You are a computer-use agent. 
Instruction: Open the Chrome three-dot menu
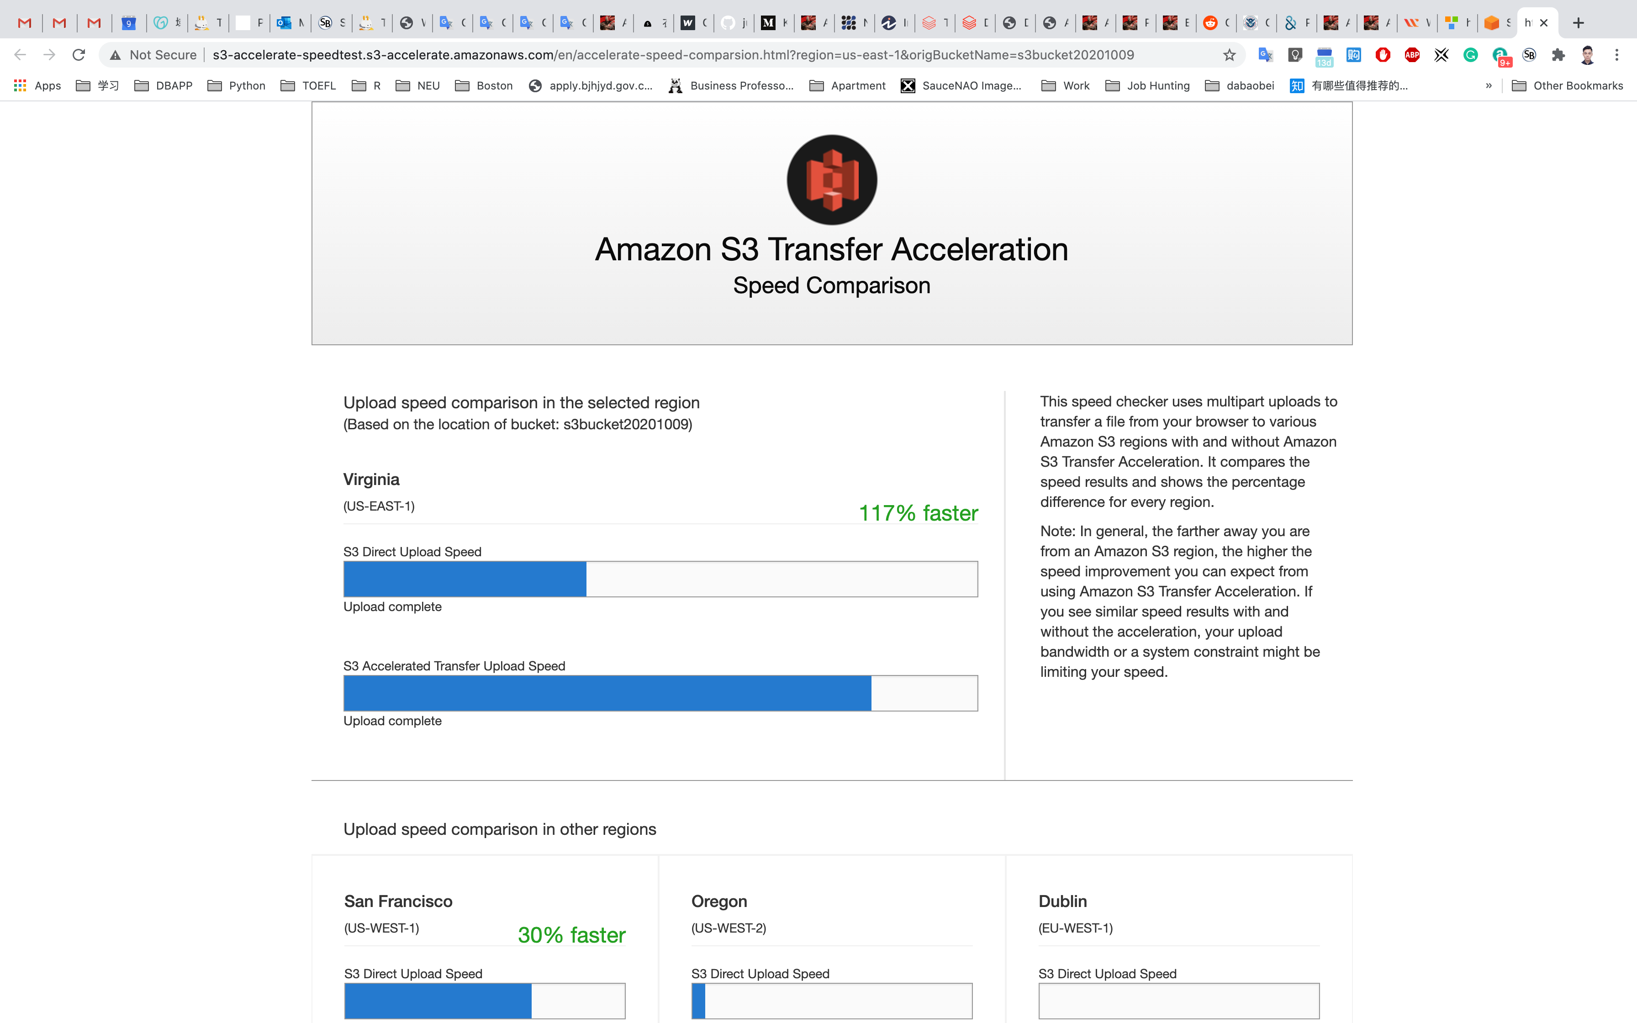[x=1617, y=55]
